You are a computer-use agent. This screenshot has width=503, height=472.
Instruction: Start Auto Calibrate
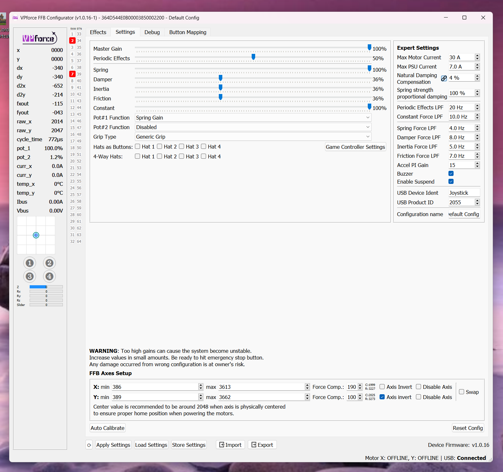click(x=107, y=428)
